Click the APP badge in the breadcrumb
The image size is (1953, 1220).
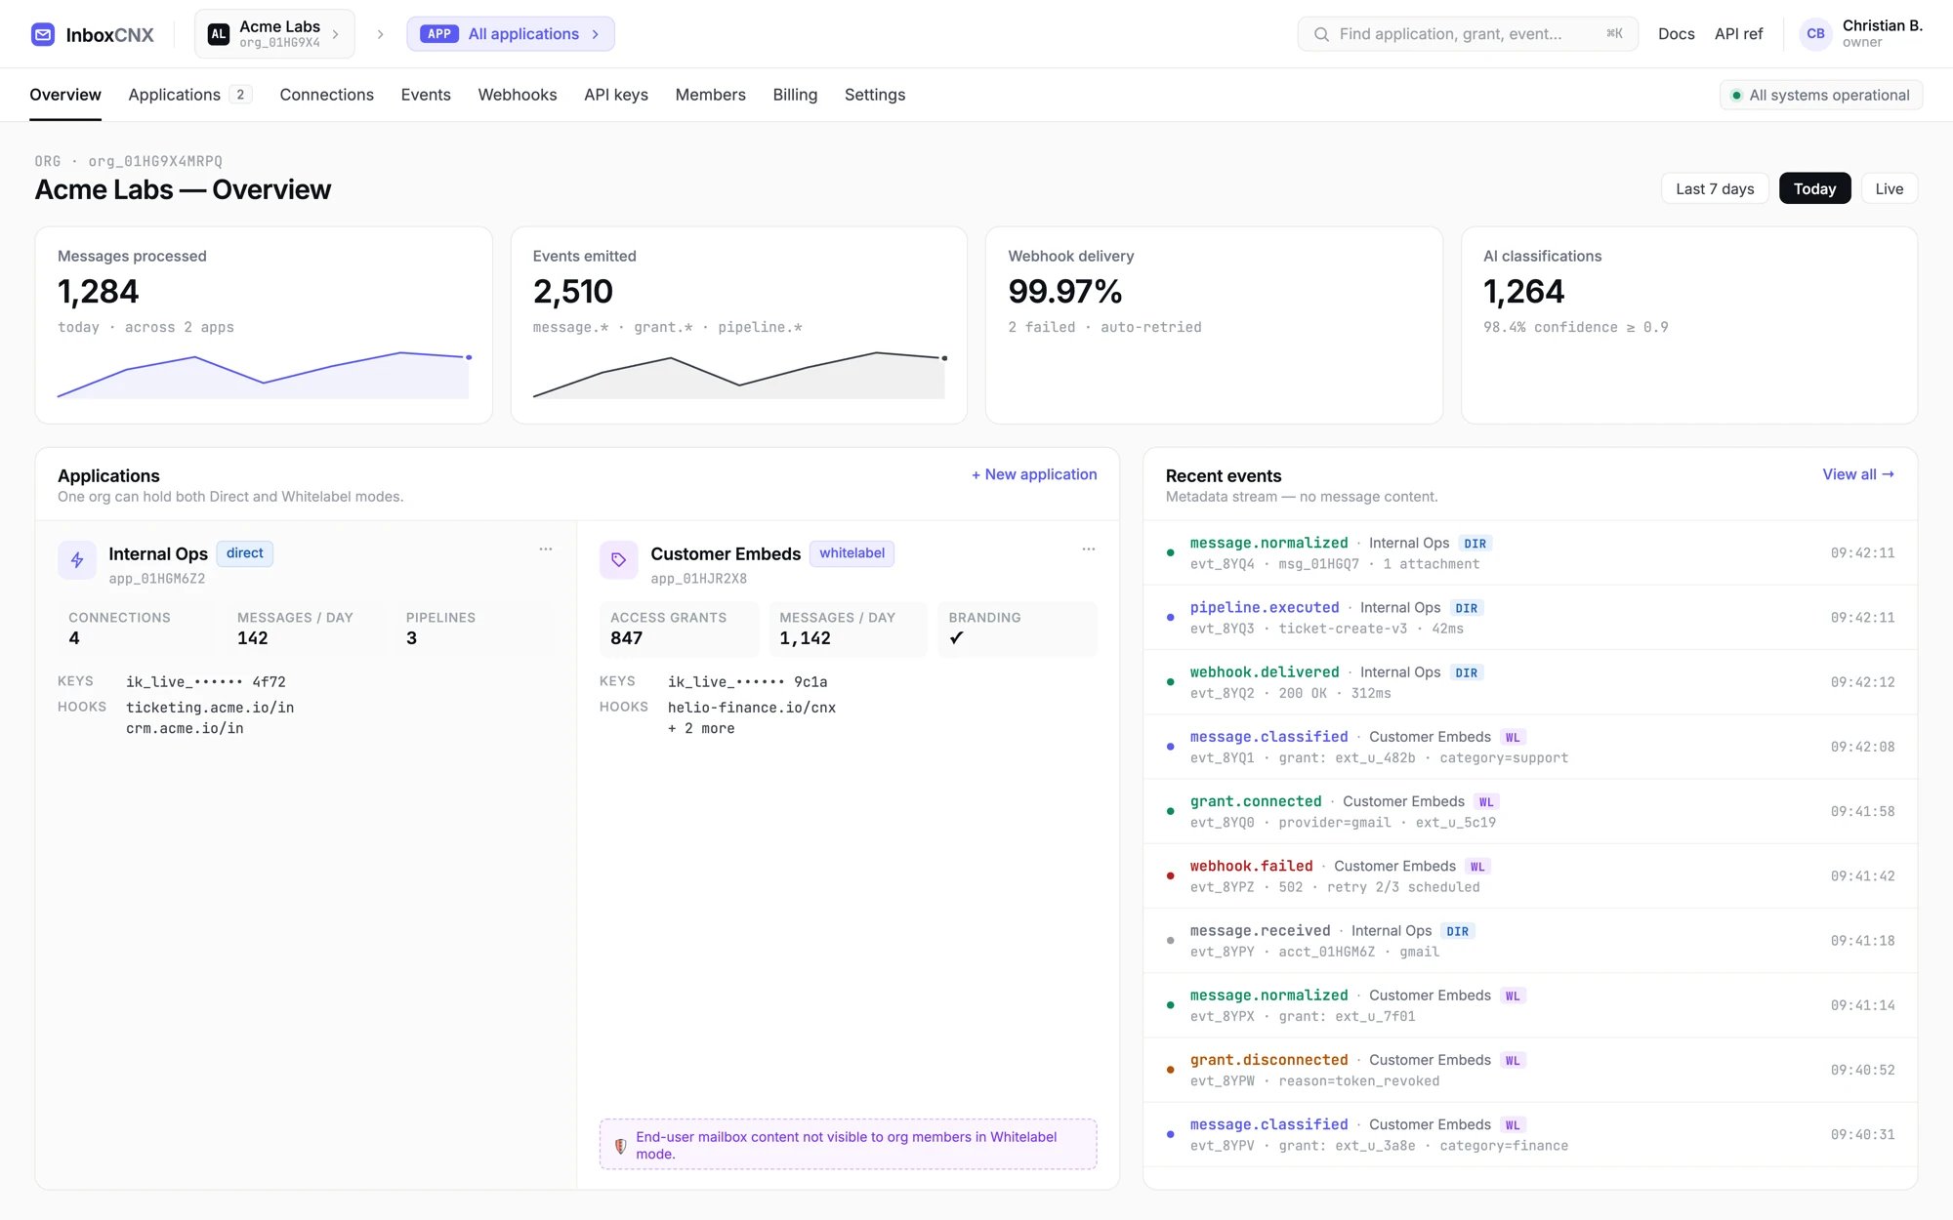pyautogui.click(x=439, y=34)
